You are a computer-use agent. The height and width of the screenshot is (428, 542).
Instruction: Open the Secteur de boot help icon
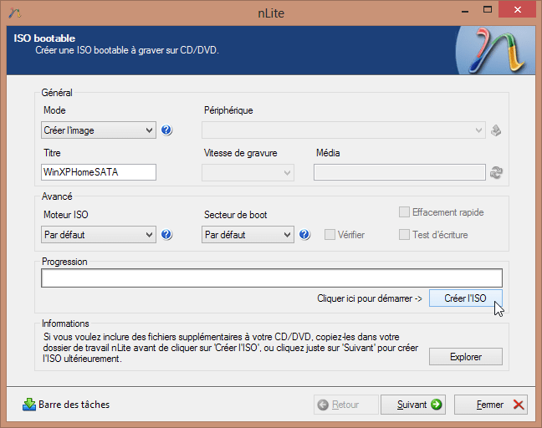click(x=304, y=235)
